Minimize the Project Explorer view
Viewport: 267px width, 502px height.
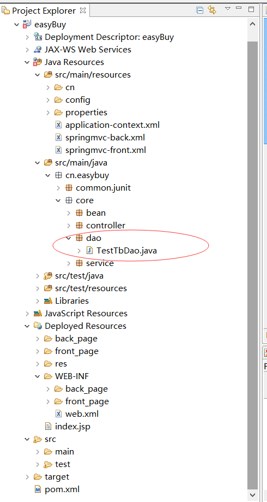coord(240,9)
